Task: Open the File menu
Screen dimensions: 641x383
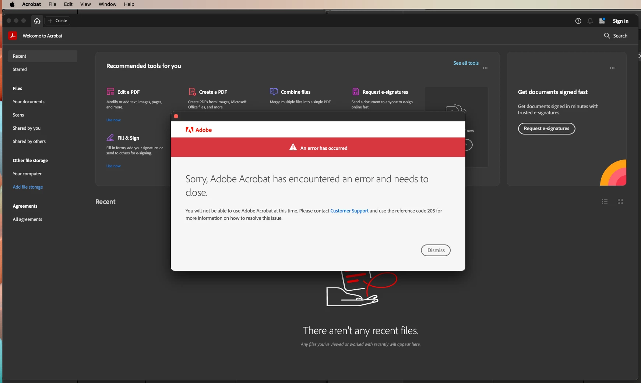Action: 52,4
